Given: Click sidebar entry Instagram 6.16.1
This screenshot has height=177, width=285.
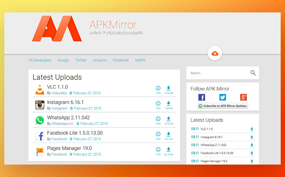Looking at the screenshot, I should (x=212, y=137).
